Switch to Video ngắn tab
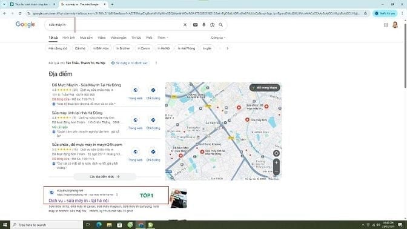Viewport: 407px width, 229px height. 118,38
